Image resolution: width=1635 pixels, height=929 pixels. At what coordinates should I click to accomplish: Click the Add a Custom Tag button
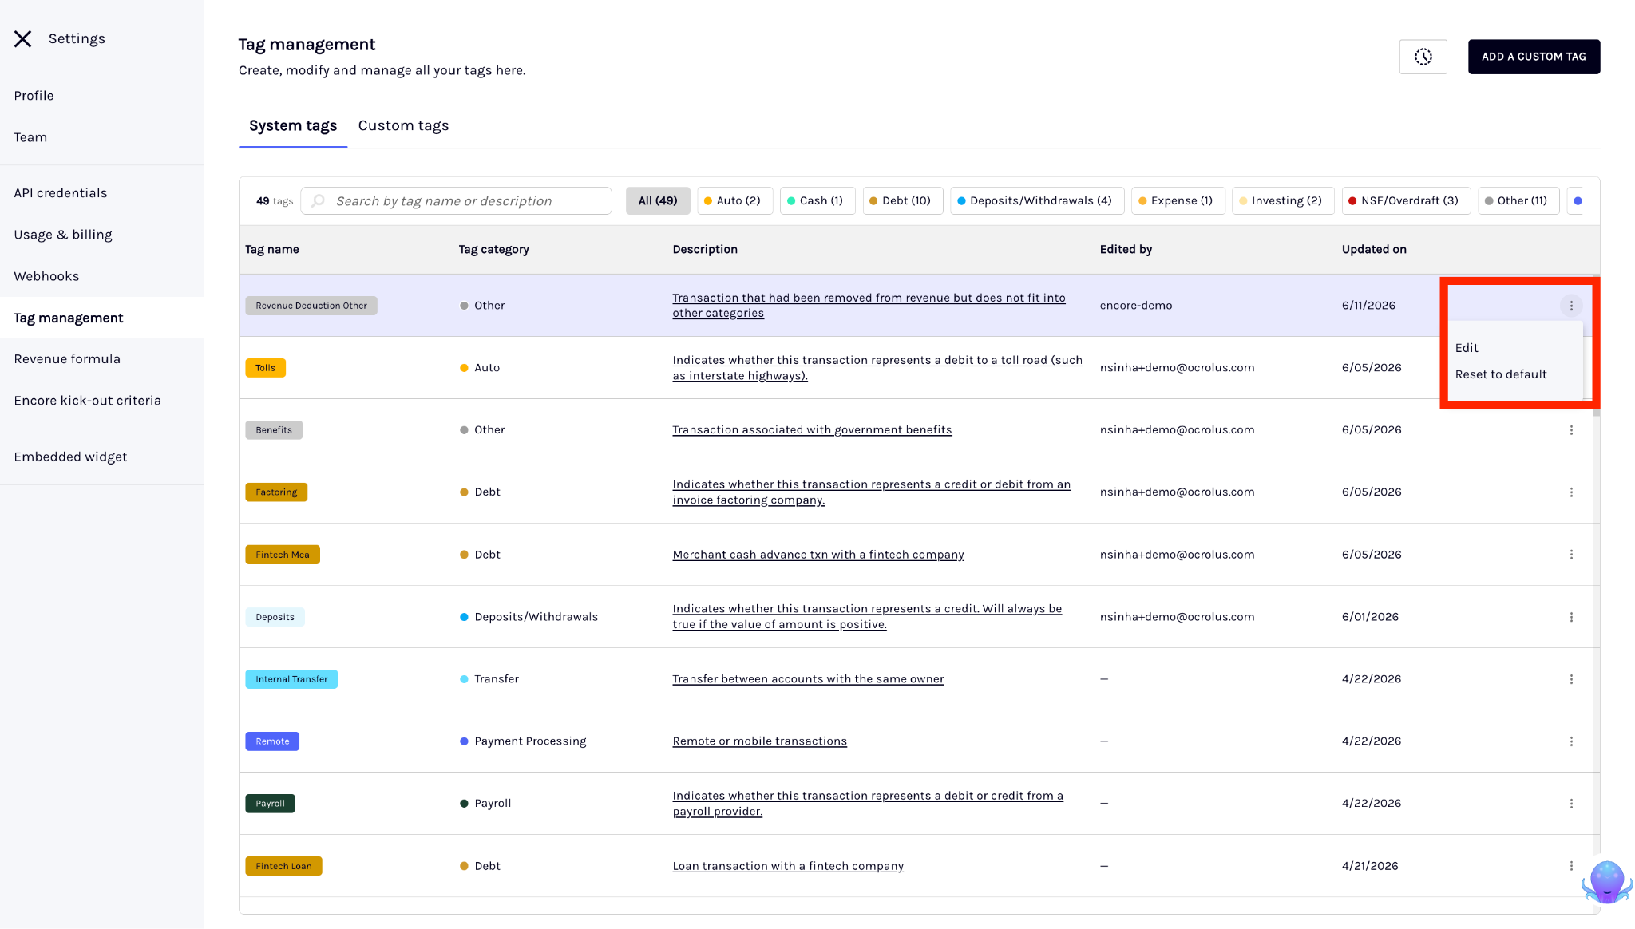[1534, 57]
